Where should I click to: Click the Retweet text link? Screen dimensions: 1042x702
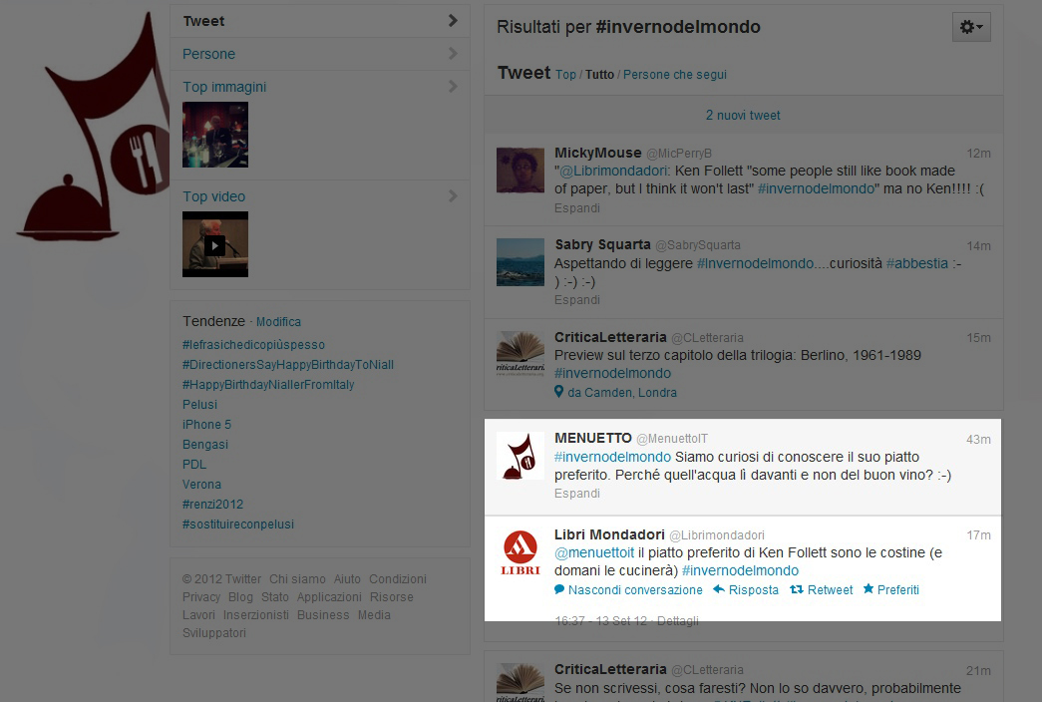tap(830, 589)
